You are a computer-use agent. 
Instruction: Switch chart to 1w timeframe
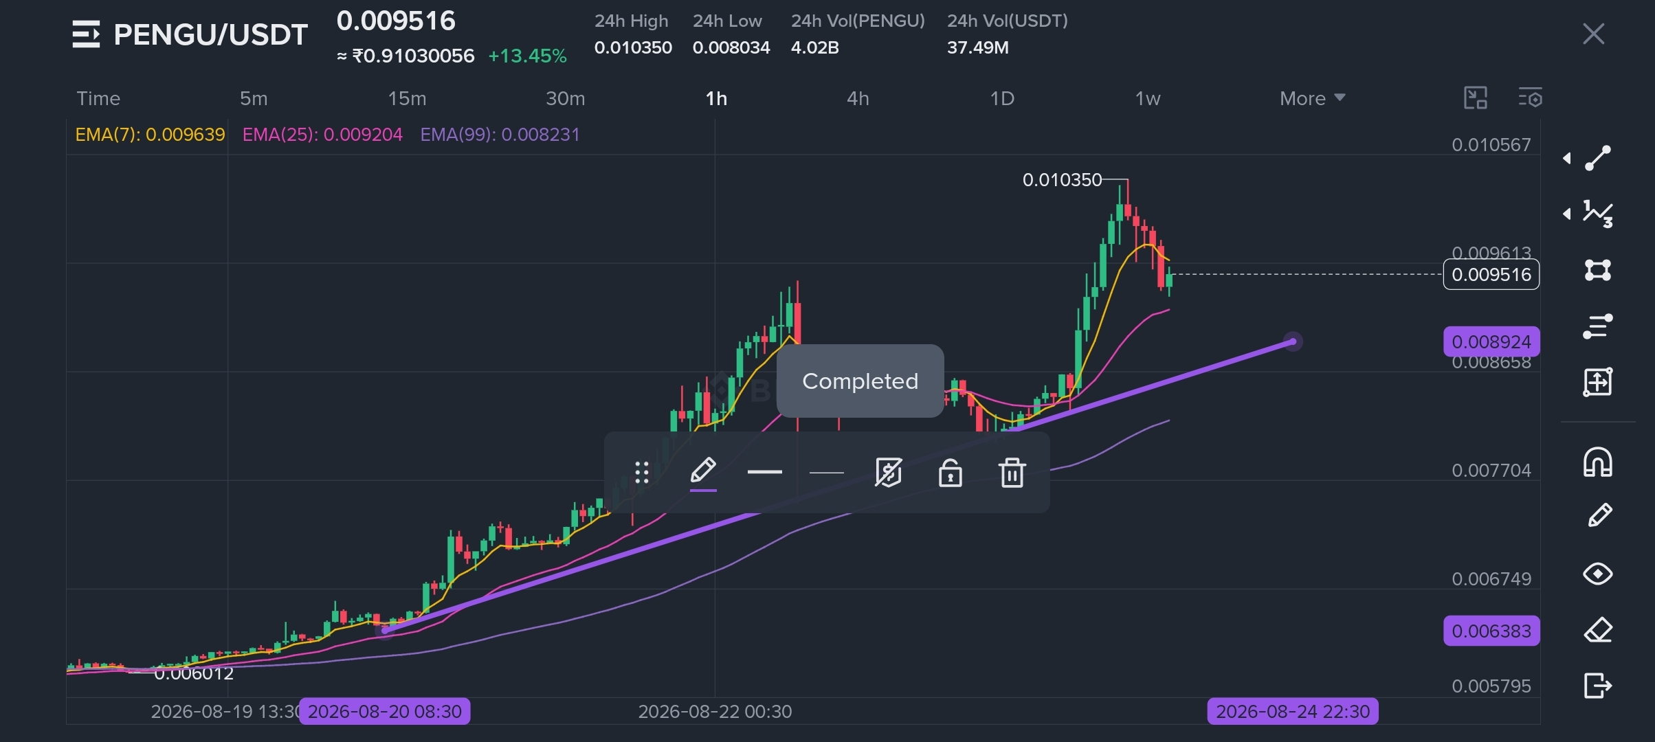(1148, 98)
